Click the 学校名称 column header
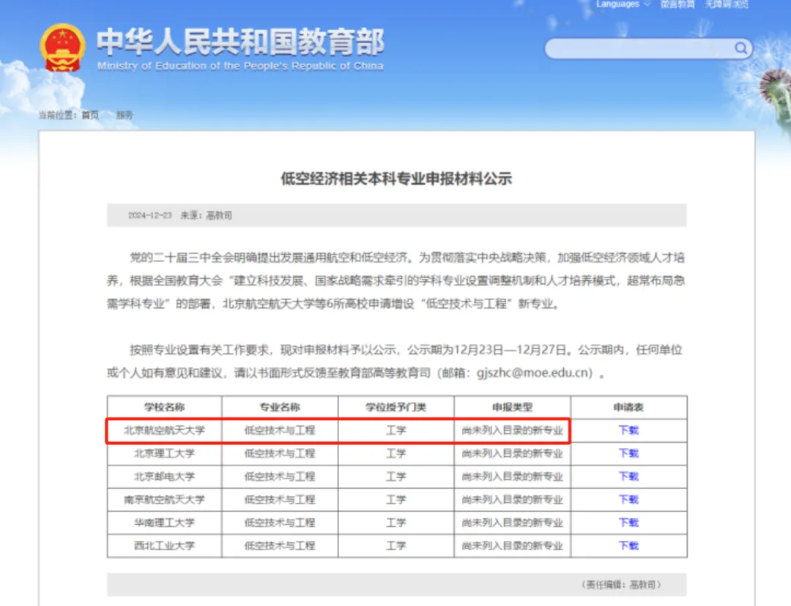Screen dimensions: 791x606 coord(165,408)
